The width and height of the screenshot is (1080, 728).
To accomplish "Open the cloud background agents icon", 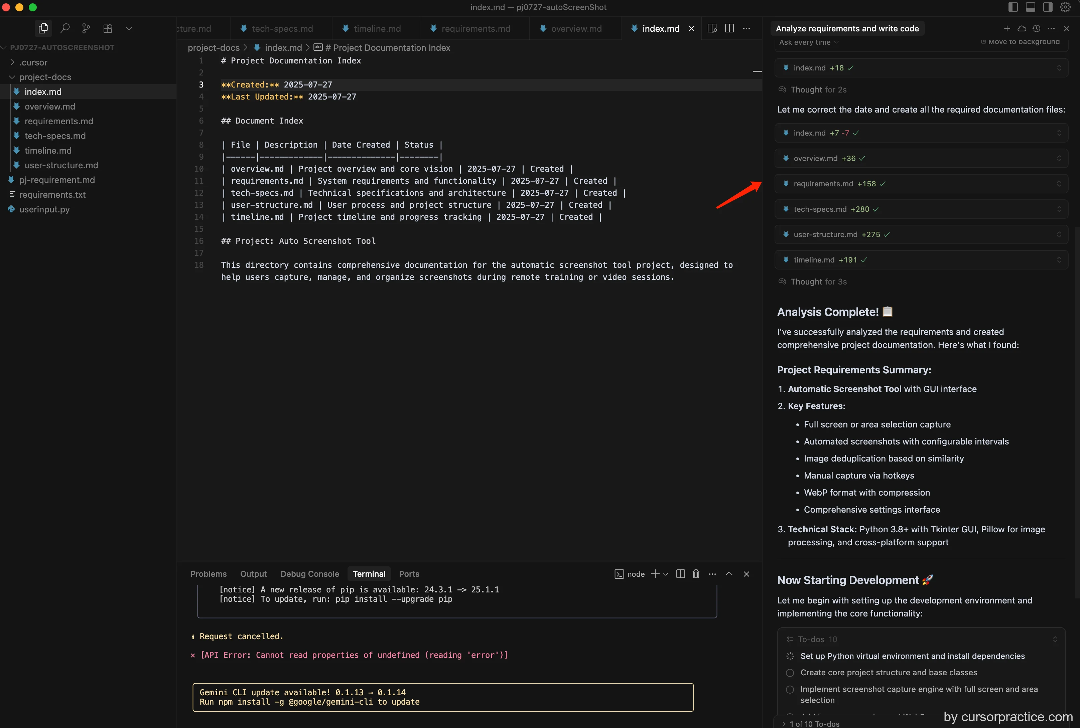I will (1022, 28).
